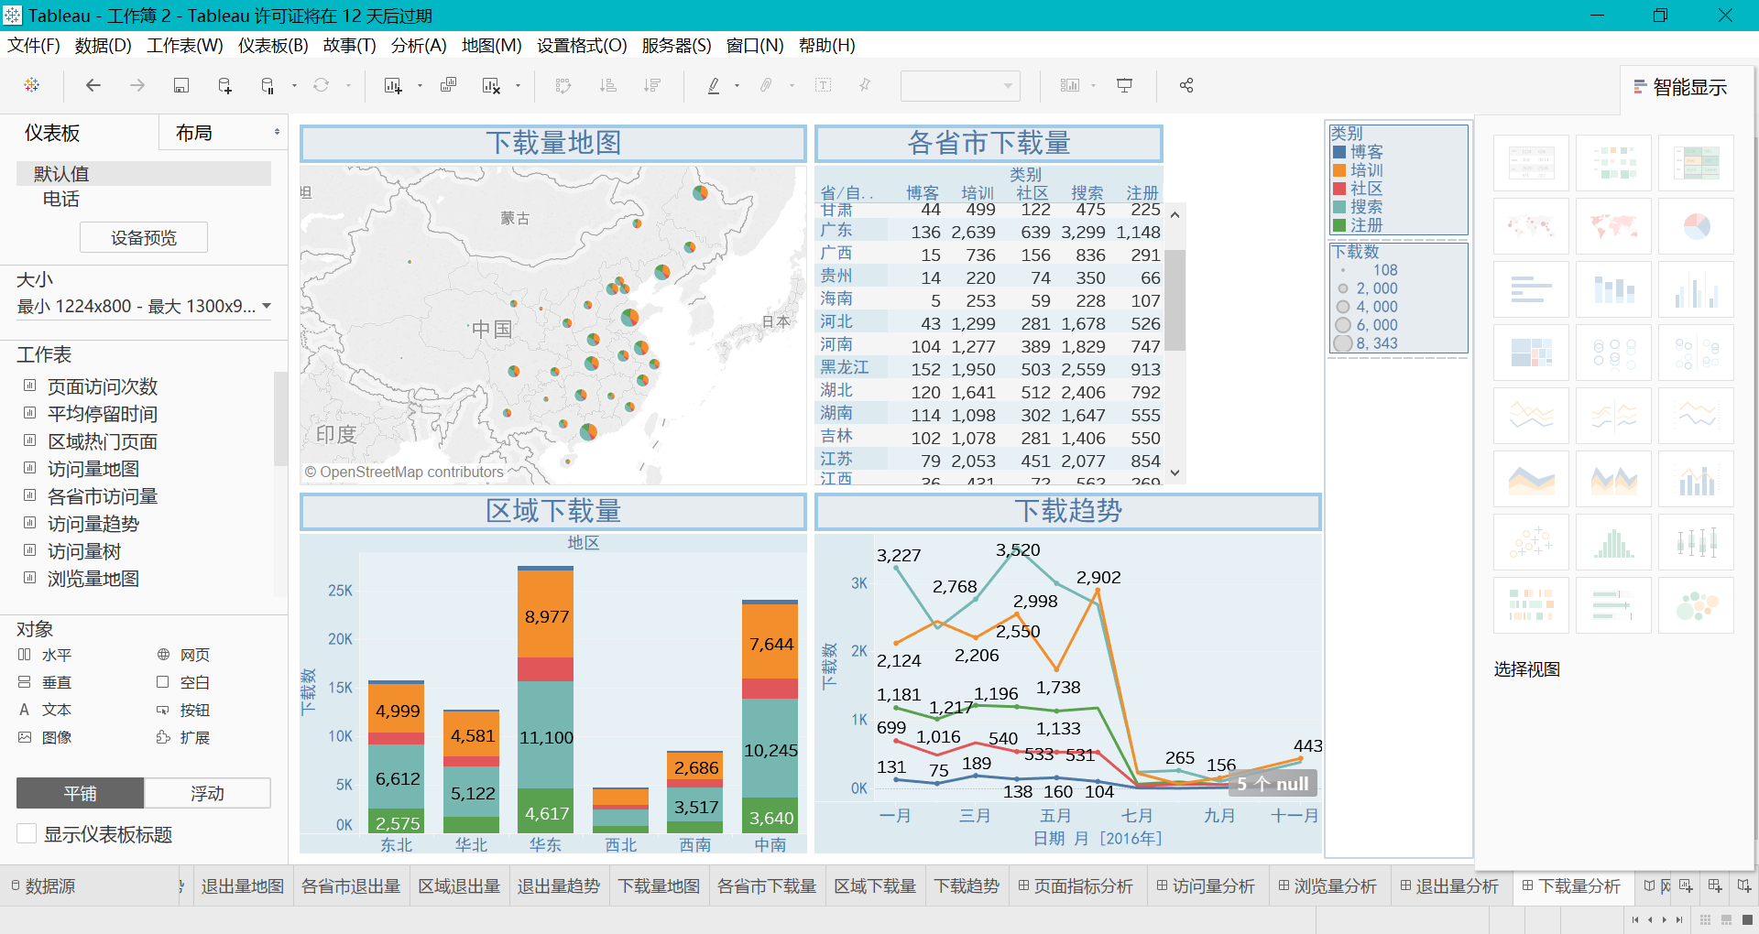Open the show/hide cards icon
The height and width of the screenshot is (934, 1759).
point(1070,85)
